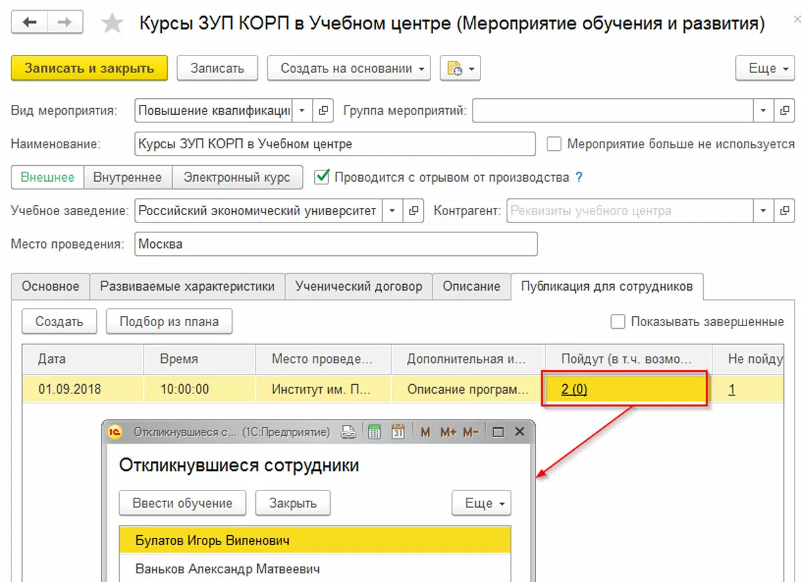Enable Показывать завершенные checkbox
Screen dimensions: 802x582
click(618, 322)
